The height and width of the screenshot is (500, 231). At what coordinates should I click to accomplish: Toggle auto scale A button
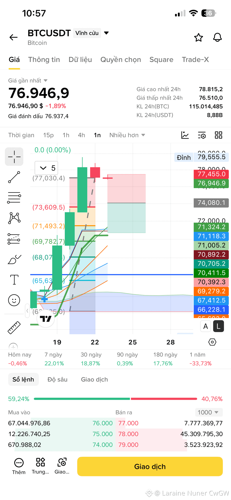coord(206,326)
